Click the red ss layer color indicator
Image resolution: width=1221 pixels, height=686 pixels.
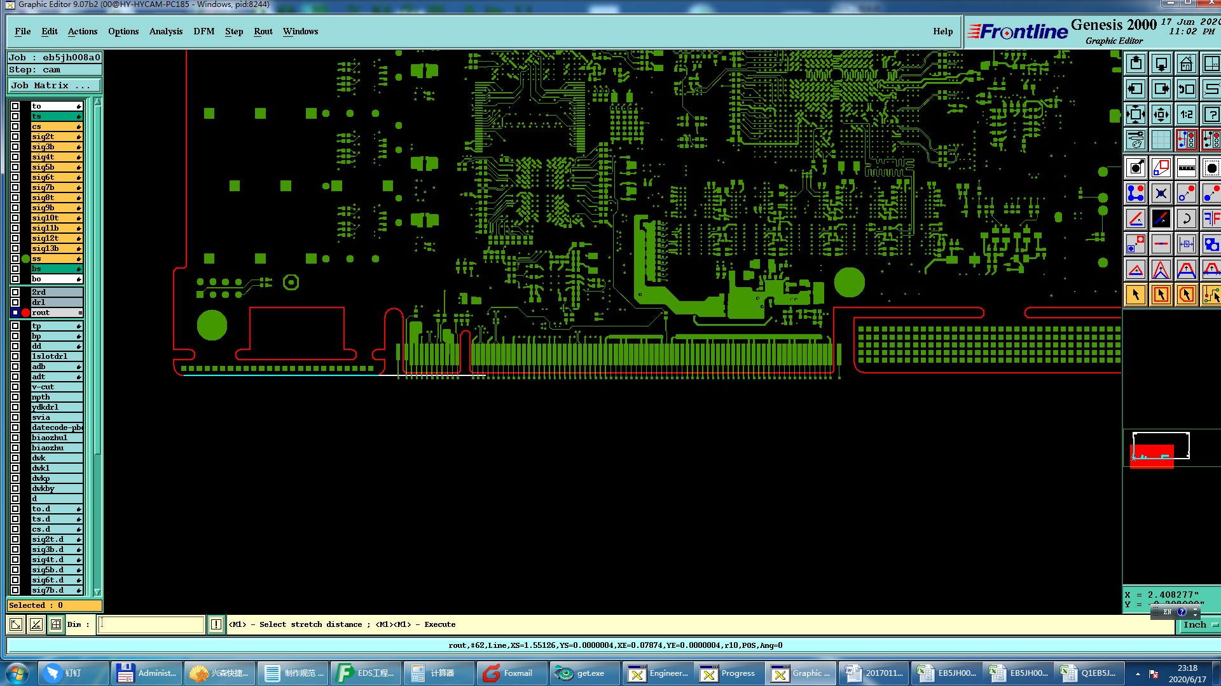(25, 259)
